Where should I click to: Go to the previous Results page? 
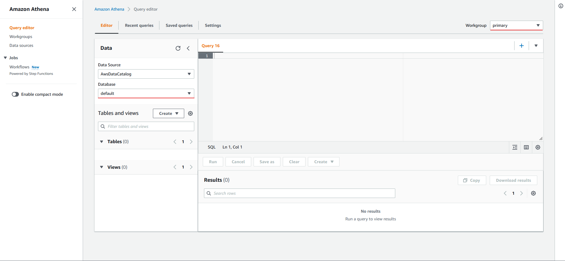[x=505, y=193]
